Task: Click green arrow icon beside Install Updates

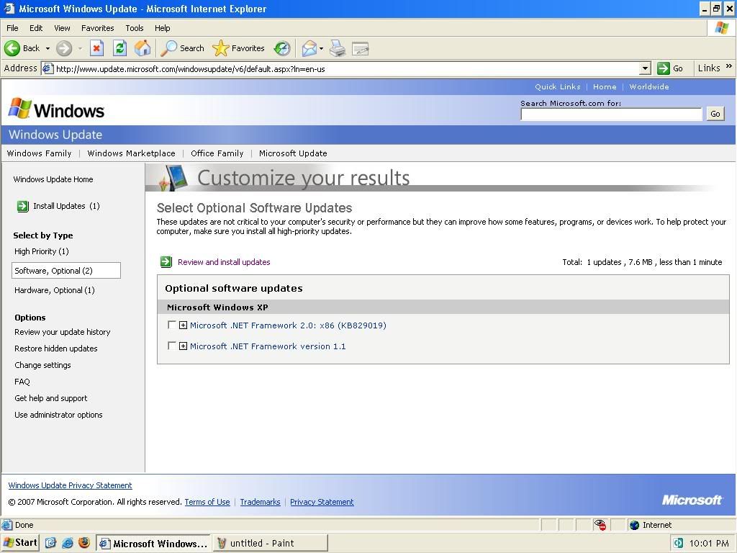Action: click(22, 206)
